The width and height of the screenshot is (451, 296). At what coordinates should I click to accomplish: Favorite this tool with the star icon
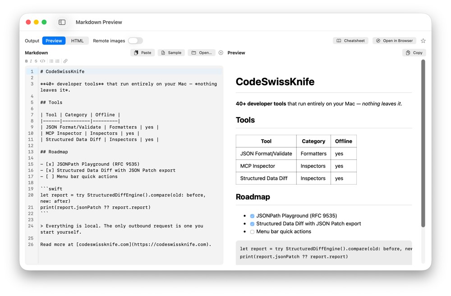click(423, 41)
